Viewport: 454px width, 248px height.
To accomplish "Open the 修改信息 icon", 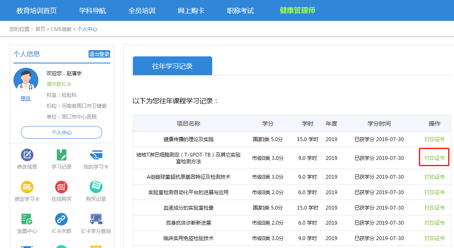I will pos(27,155).
